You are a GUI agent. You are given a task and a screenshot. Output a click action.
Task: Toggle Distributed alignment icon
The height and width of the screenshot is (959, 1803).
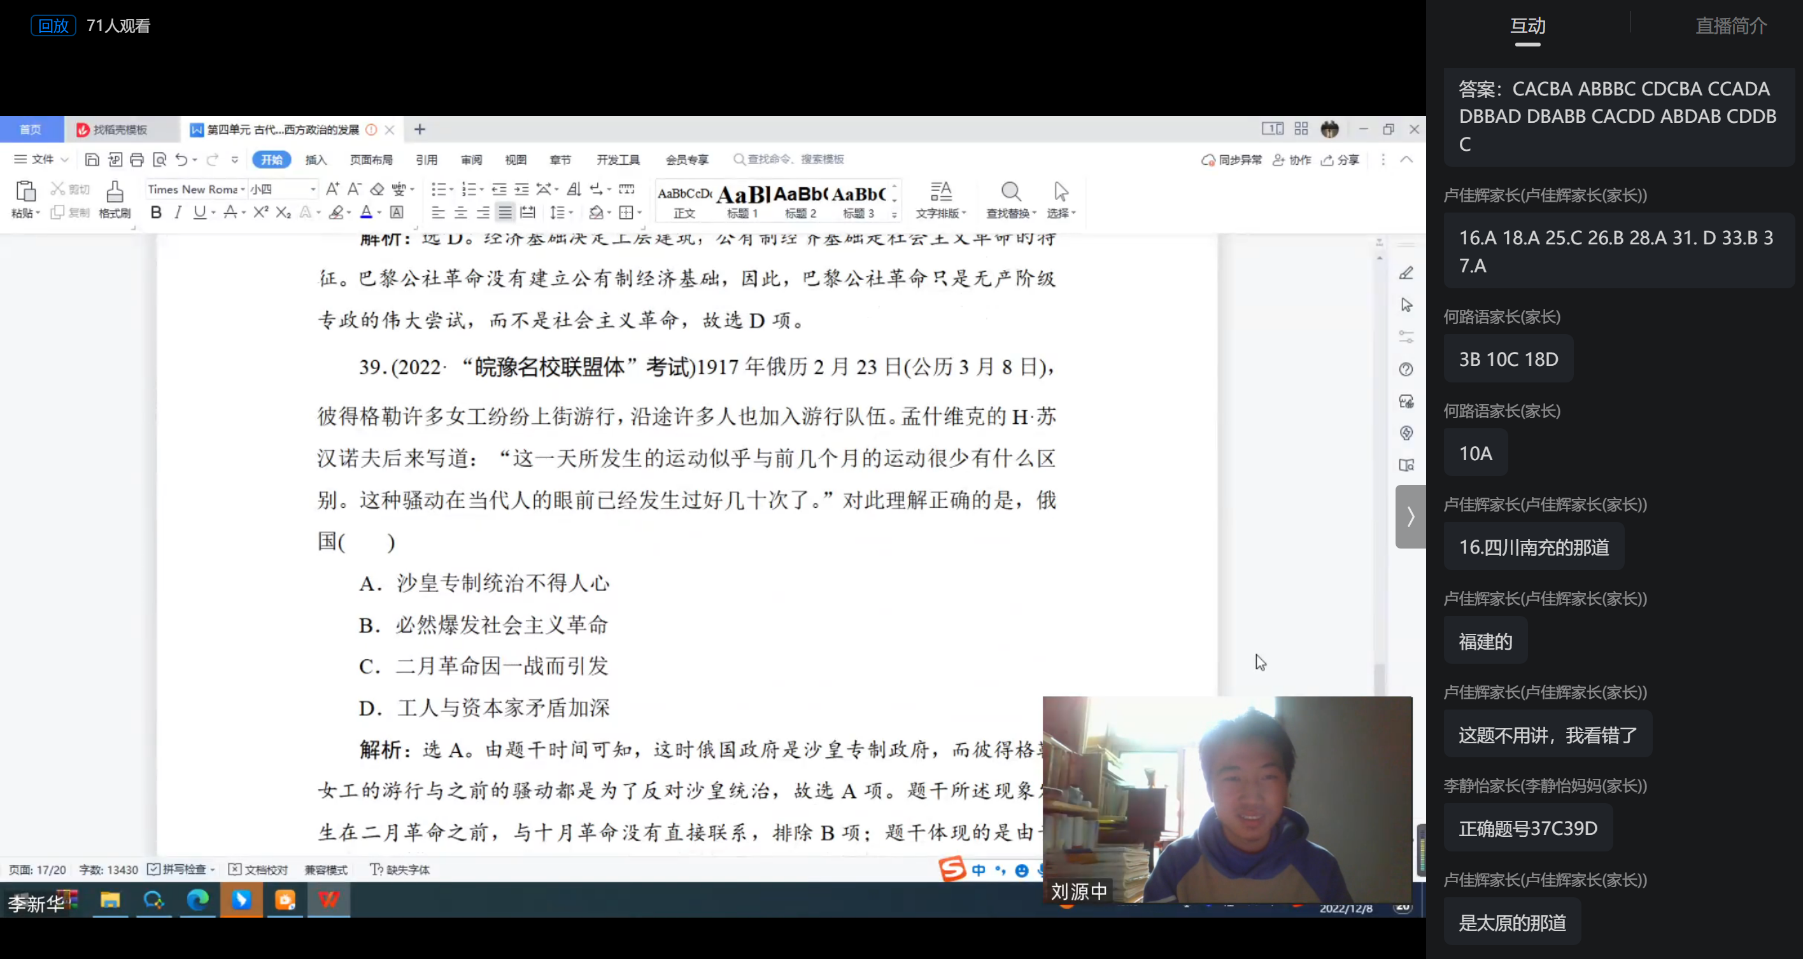pos(528,212)
